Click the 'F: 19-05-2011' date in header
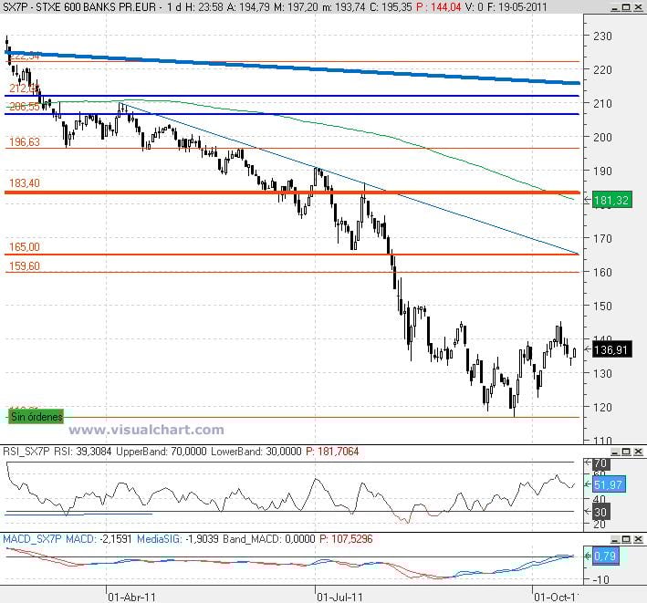This screenshot has width=647, height=603. (517, 7)
